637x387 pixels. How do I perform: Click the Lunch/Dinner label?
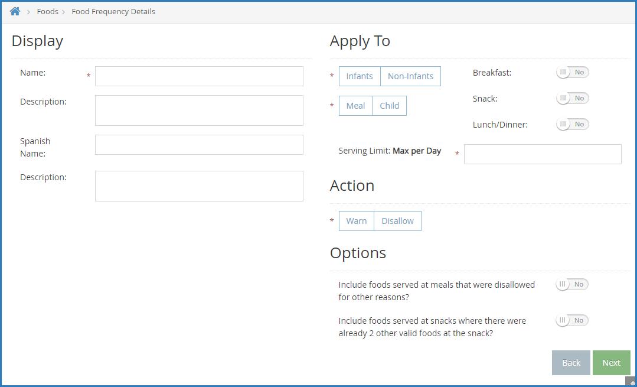(500, 125)
